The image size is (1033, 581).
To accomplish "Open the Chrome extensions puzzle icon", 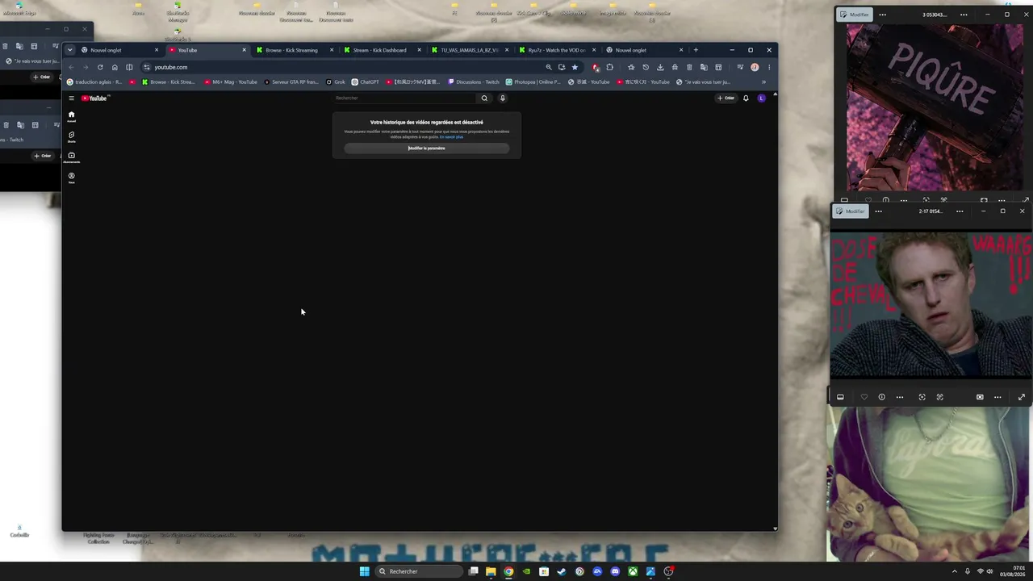I will click(x=609, y=67).
